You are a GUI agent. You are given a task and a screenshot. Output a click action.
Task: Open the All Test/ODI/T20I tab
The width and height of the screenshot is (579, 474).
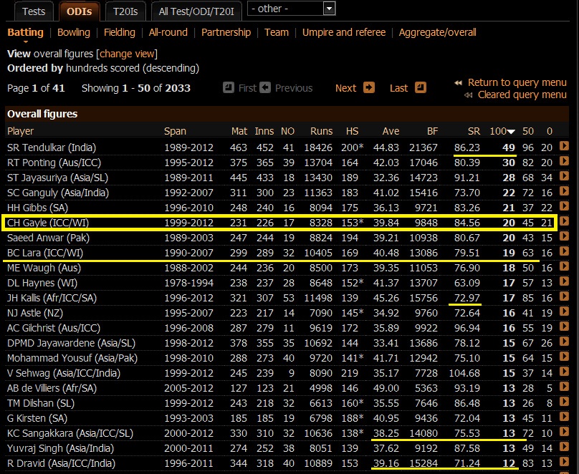point(196,11)
